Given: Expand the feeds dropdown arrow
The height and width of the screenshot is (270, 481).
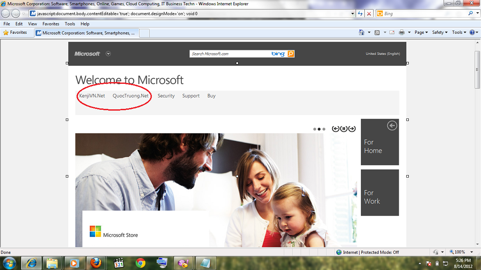Looking at the screenshot, I should click(385, 32).
